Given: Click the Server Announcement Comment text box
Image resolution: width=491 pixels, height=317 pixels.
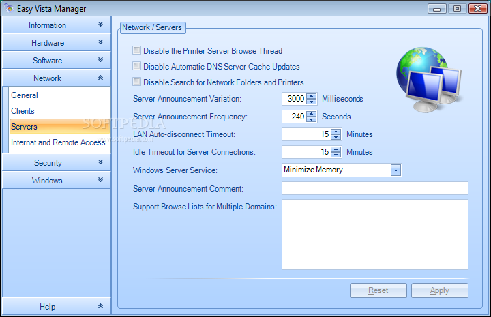Looking at the screenshot, I should (x=375, y=188).
